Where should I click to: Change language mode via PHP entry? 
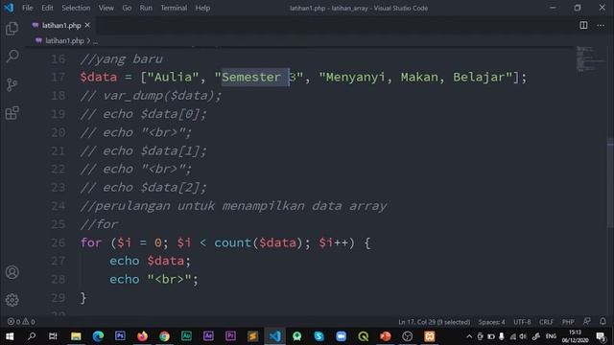[x=568, y=322]
